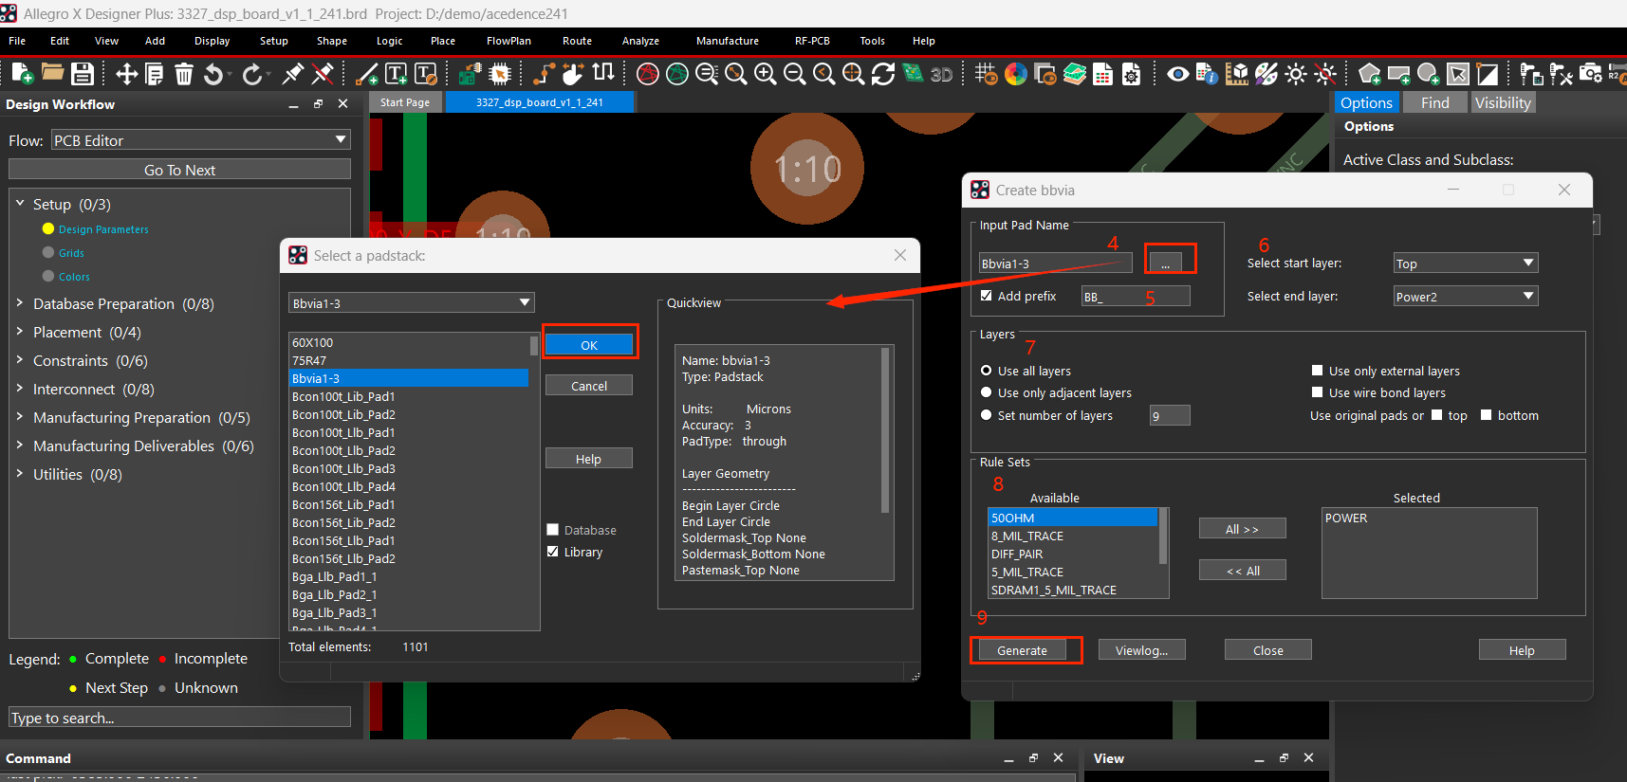The height and width of the screenshot is (782, 1627).
Task: Open the 3D view icon
Action: 941,74
